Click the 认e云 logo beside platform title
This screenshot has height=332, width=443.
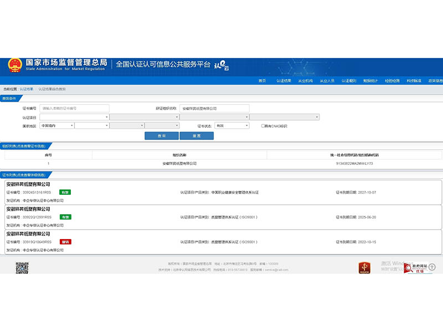click(221, 65)
